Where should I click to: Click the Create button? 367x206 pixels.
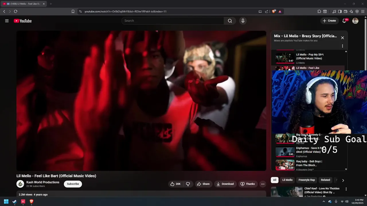tap(329, 21)
